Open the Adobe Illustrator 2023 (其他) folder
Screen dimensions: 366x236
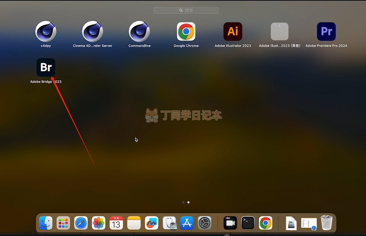280,32
